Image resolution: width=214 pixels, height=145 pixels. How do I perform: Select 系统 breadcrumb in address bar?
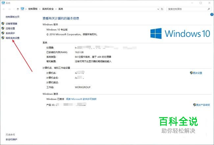coord(61,9)
